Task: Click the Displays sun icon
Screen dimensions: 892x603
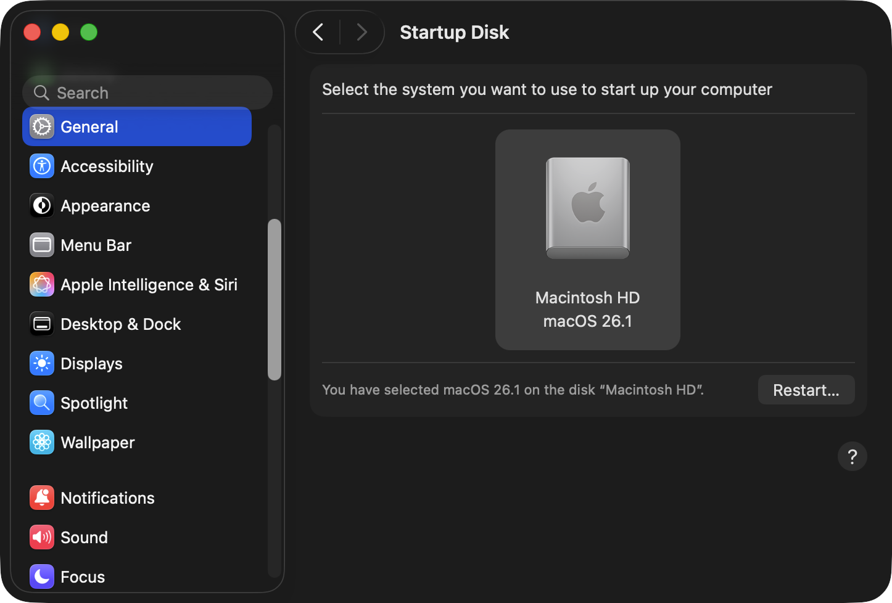Action: click(42, 363)
